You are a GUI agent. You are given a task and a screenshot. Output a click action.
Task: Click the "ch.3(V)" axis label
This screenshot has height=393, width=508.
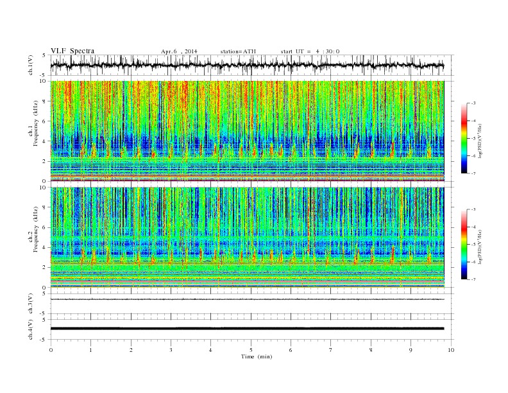31,304
